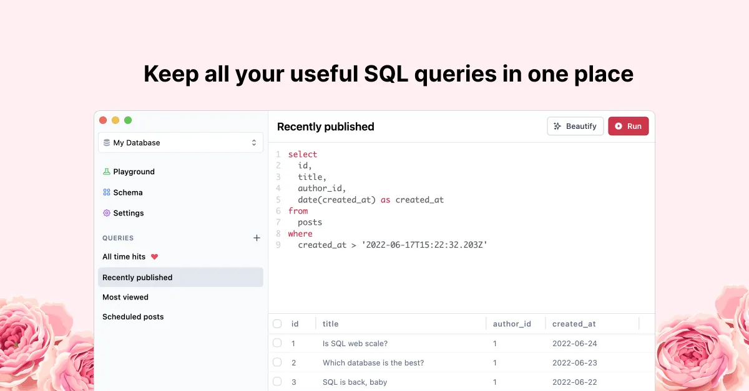Image resolution: width=749 pixels, height=391 pixels.
Task: Click the Beautify button label
Action: coord(581,126)
